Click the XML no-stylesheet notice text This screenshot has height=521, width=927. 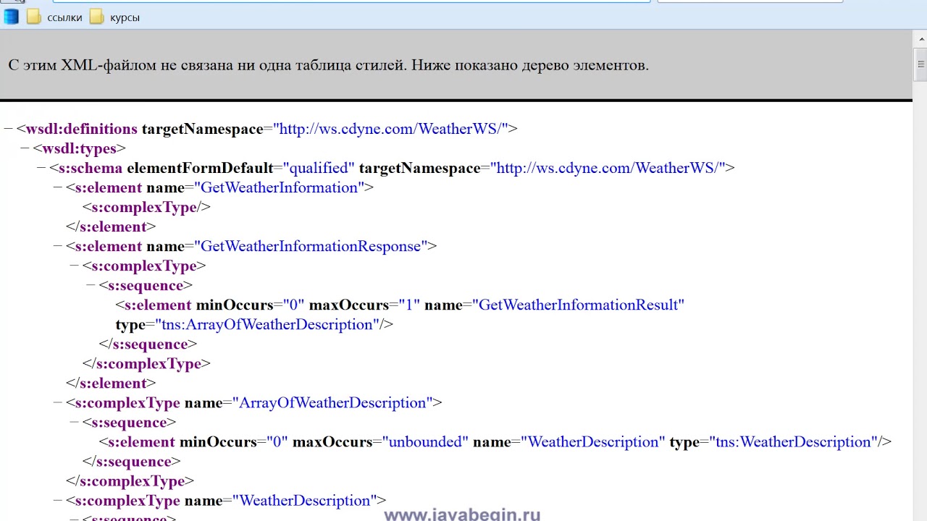[x=329, y=65]
